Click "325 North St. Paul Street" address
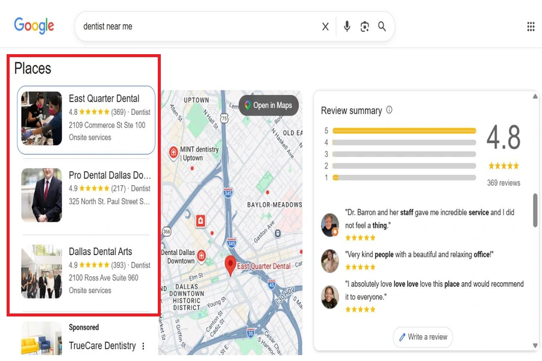This screenshot has height=361, width=542. point(109,202)
